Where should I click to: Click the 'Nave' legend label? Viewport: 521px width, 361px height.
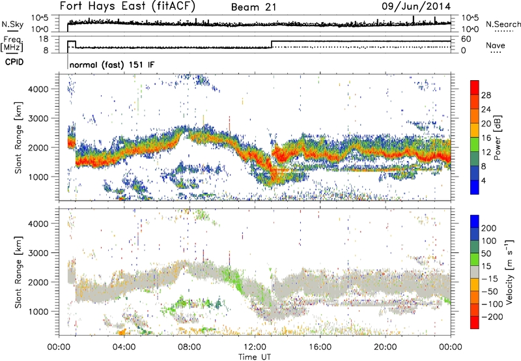point(496,45)
